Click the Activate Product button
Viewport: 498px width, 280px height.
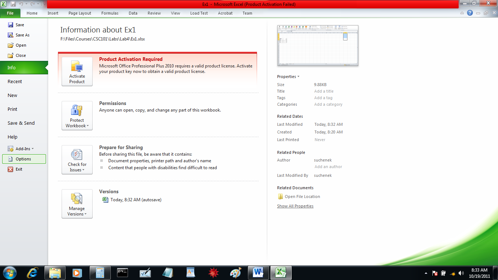click(77, 71)
